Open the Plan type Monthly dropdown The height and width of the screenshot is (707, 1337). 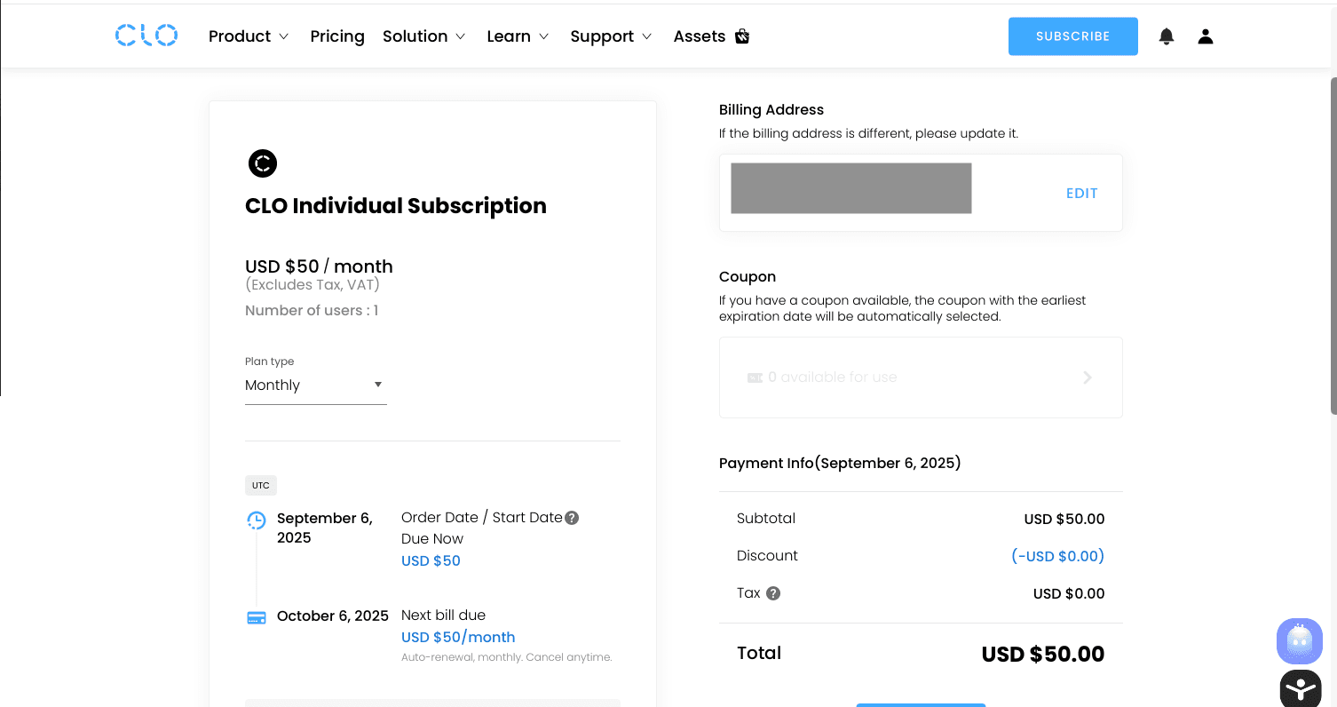click(x=315, y=385)
